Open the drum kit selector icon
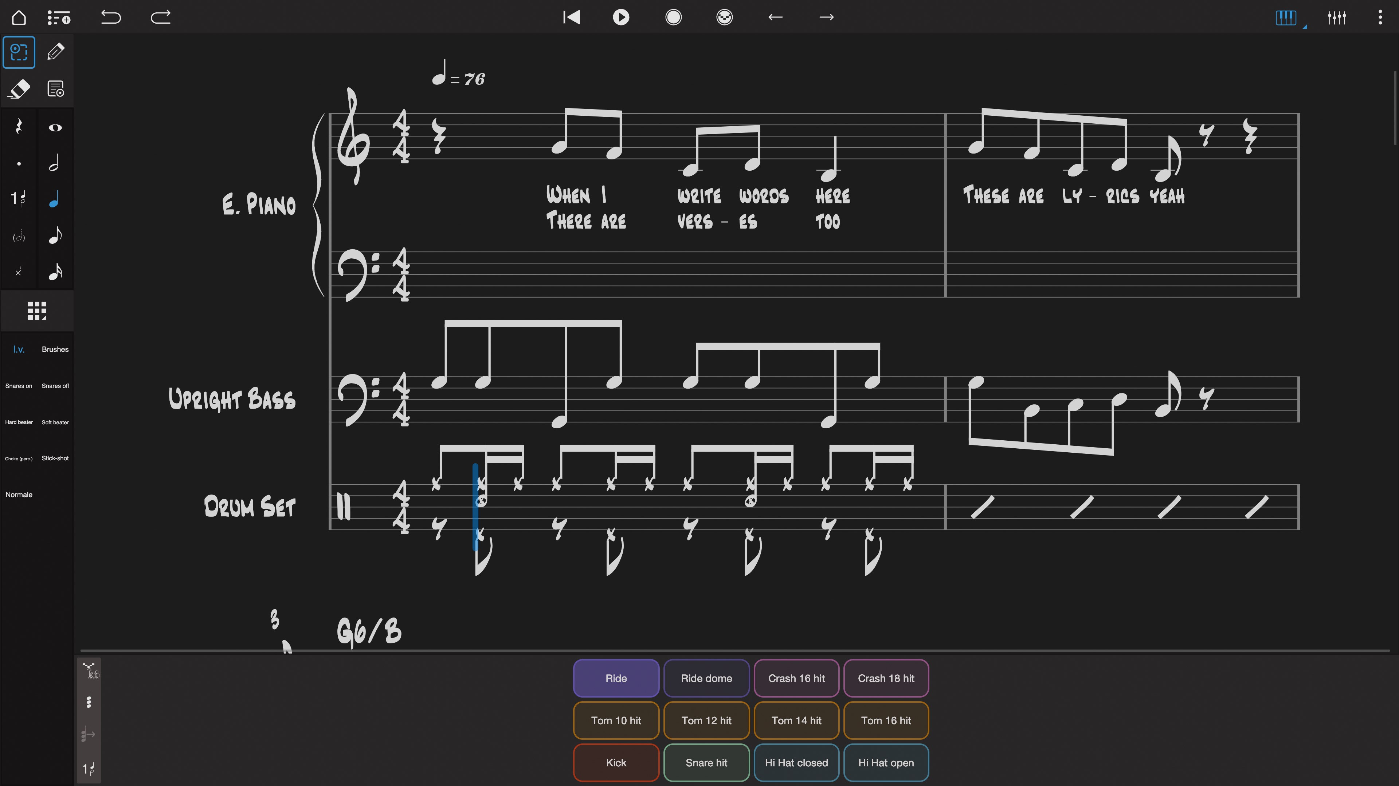Screen dimensions: 1399x786 91,671
